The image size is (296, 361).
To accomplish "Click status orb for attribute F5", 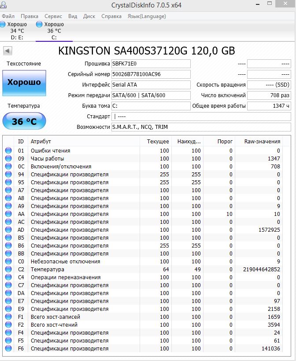I will tap(8, 340).
